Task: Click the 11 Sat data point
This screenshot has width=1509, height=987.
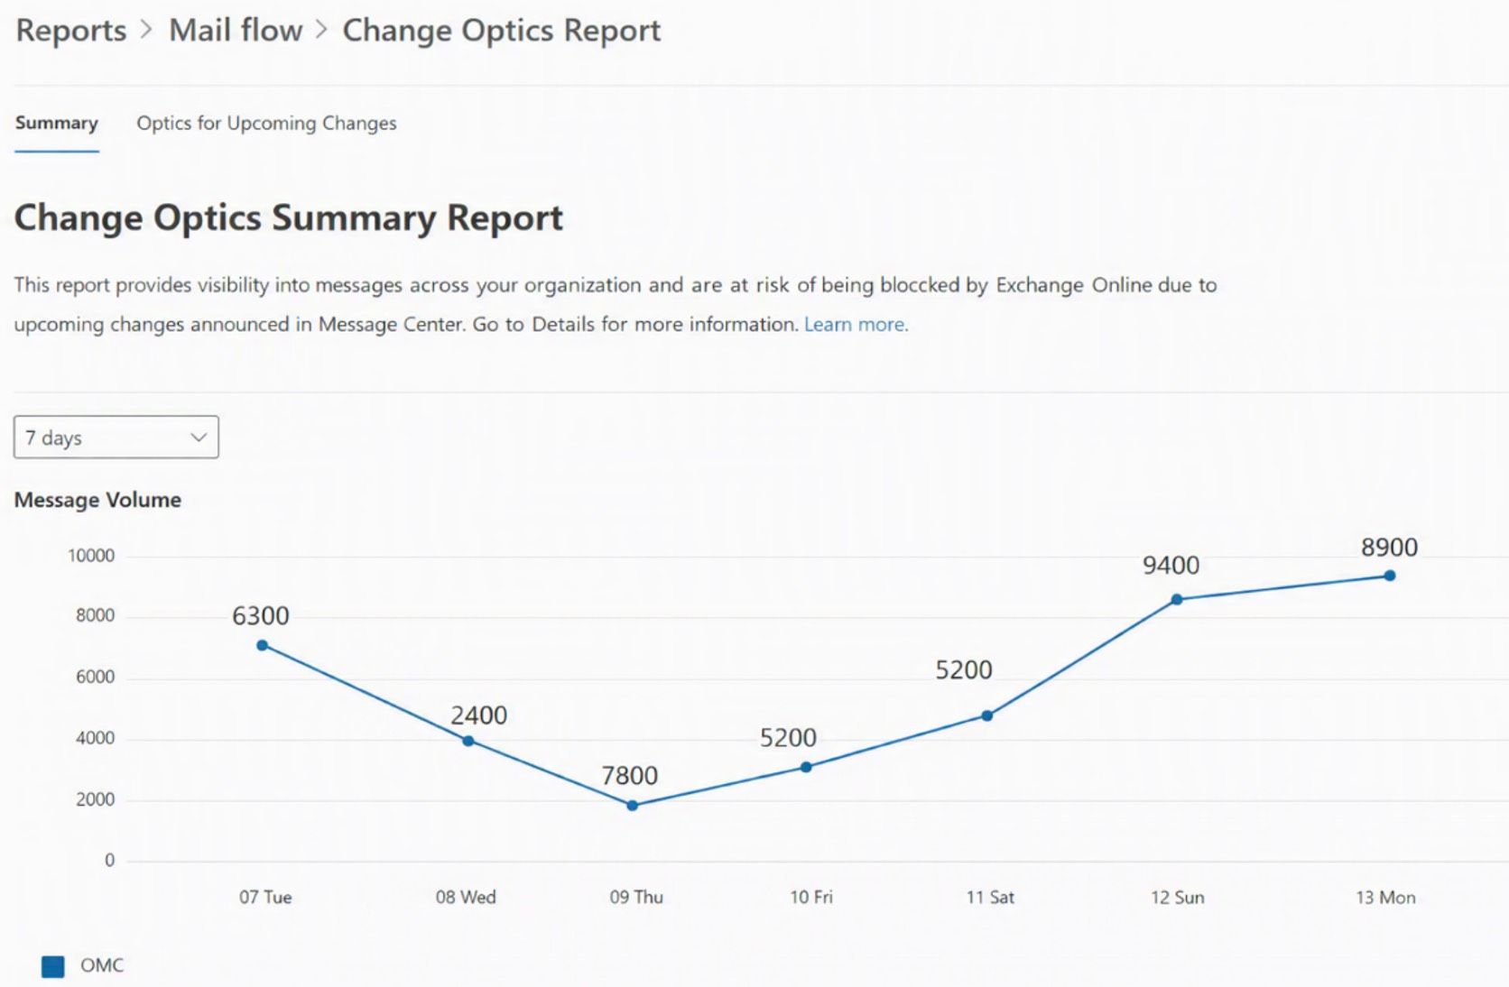Action: tap(986, 715)
